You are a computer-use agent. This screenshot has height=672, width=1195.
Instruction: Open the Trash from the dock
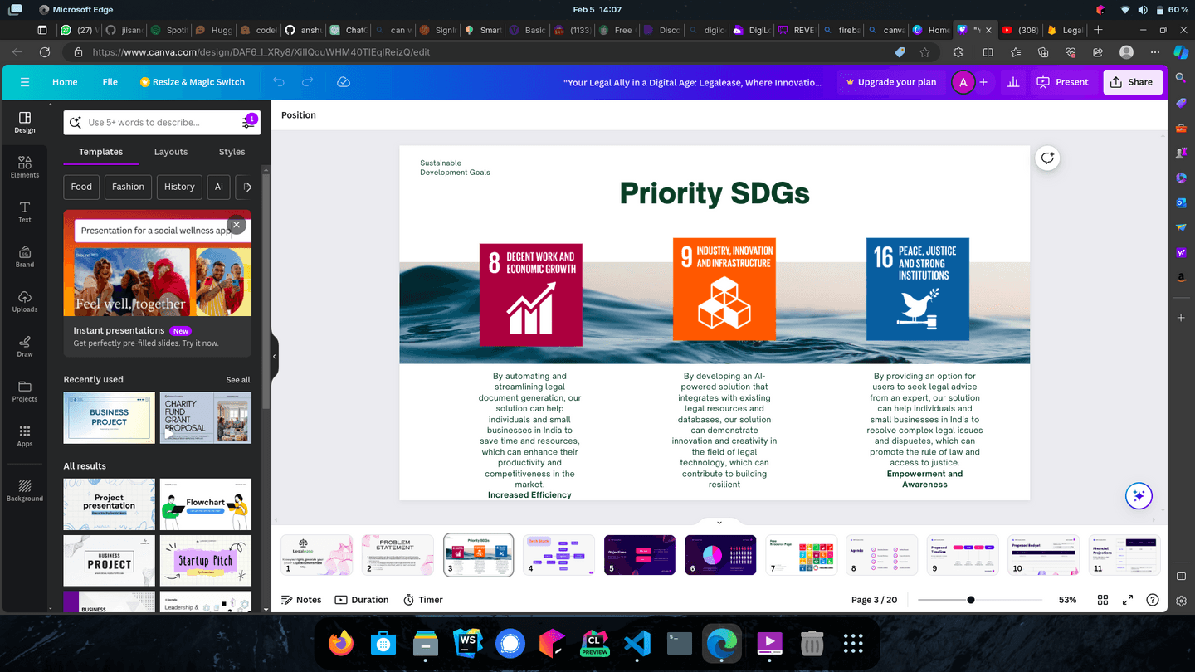[812, 643]
